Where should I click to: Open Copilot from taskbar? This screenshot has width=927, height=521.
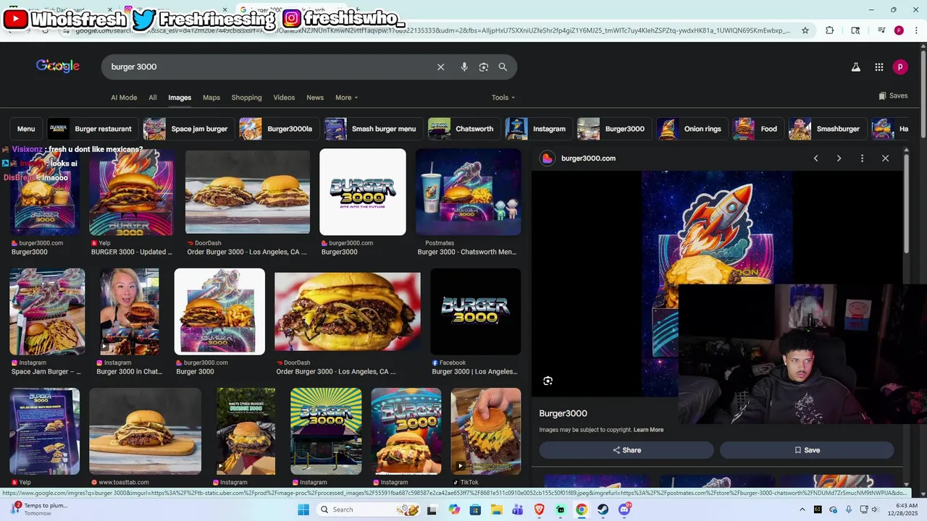pos(454,509)
